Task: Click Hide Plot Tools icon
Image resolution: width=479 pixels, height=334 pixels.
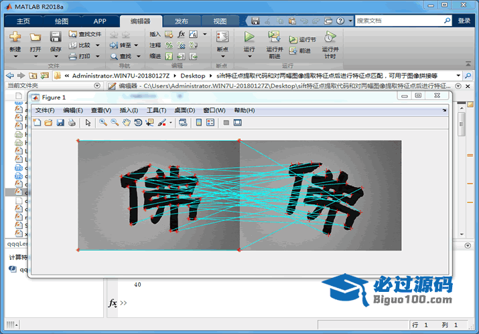Action: 226,123
